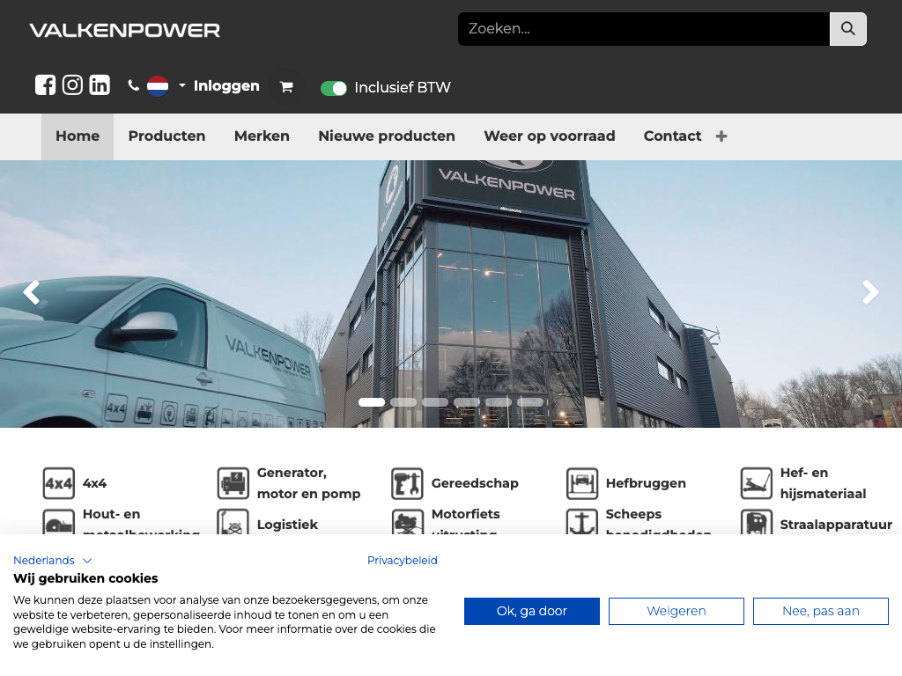Jump to the second carousel slide indicator
Screen dimensions: 902x676
point(403,402)
